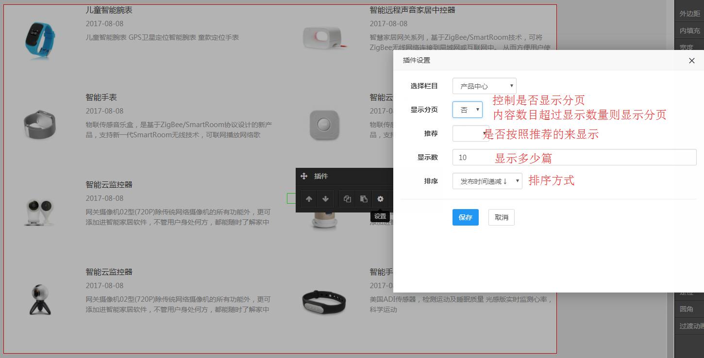Image resolution: width=704 pixels, height=358 pixels.
Task: Open the empty 推荐 dropdown
Action: pos(470,133)
